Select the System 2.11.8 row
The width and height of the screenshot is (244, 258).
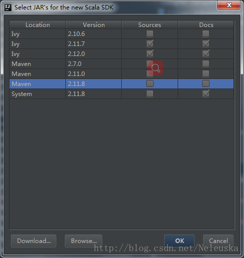coord(122,94)
